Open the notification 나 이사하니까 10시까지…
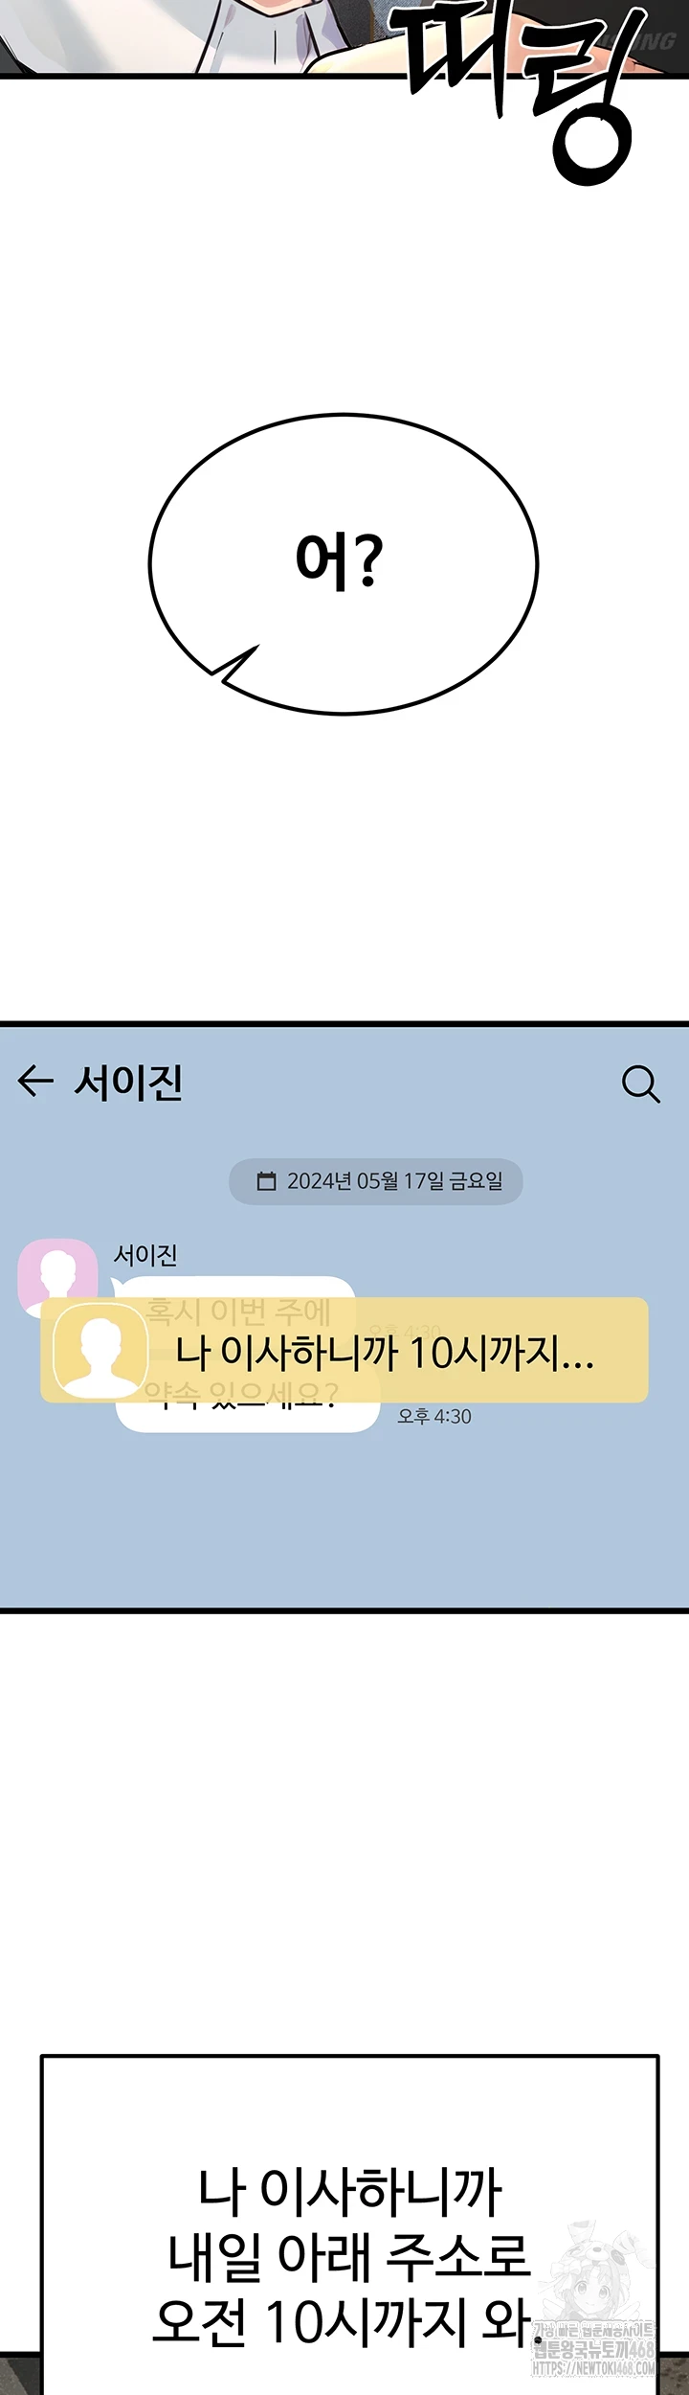The height and width of the screenshot is (2395, 689). 344,1350
